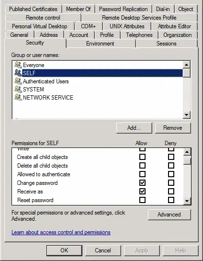Click up arrow of group names scrollbar
203x261 pixels.
pyautogui.click(x=187, y=65)
